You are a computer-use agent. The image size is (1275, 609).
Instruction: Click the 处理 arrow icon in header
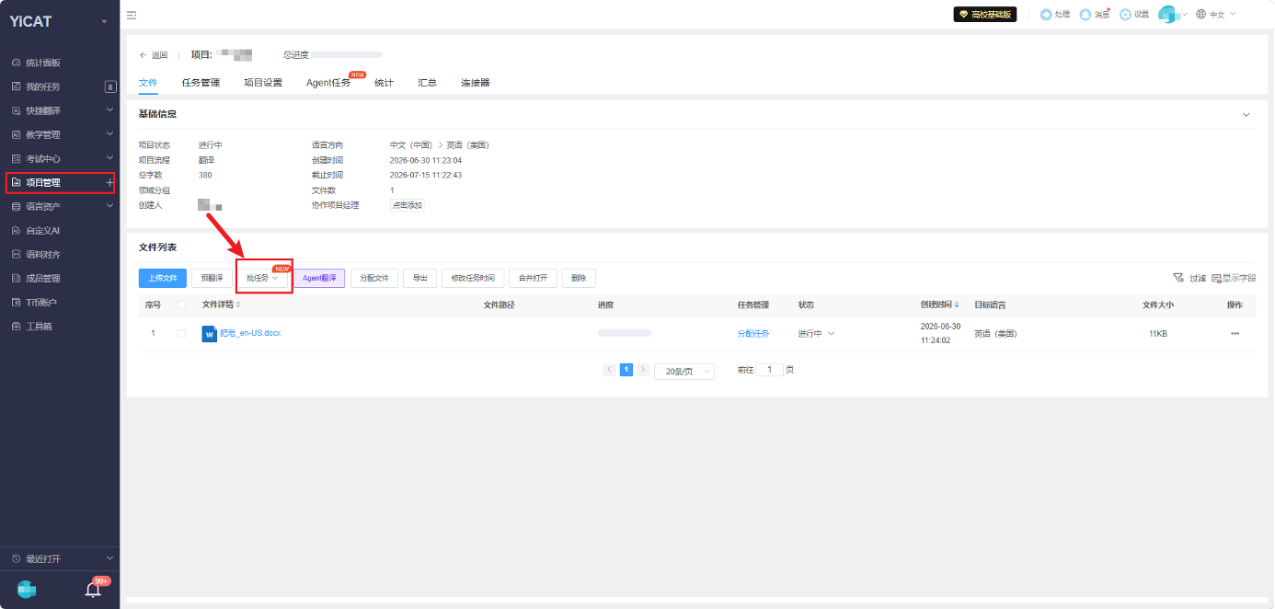point(1046,15)
